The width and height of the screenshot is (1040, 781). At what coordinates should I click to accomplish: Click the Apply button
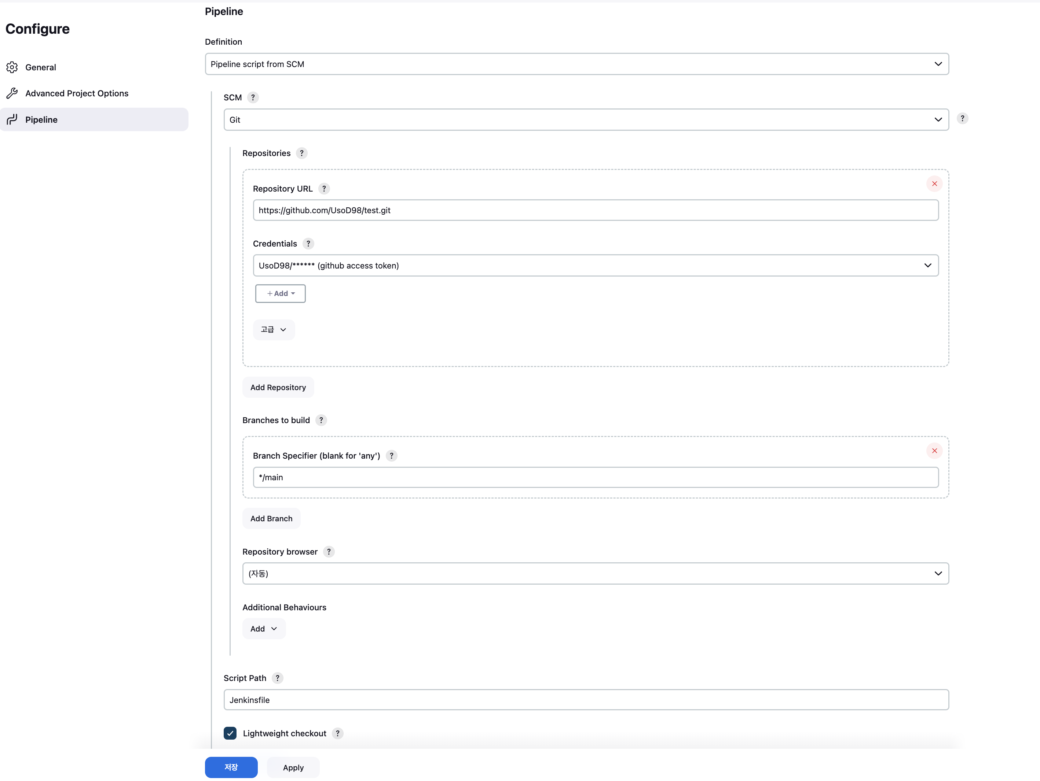pyautogui.click(x=293, y=767)
